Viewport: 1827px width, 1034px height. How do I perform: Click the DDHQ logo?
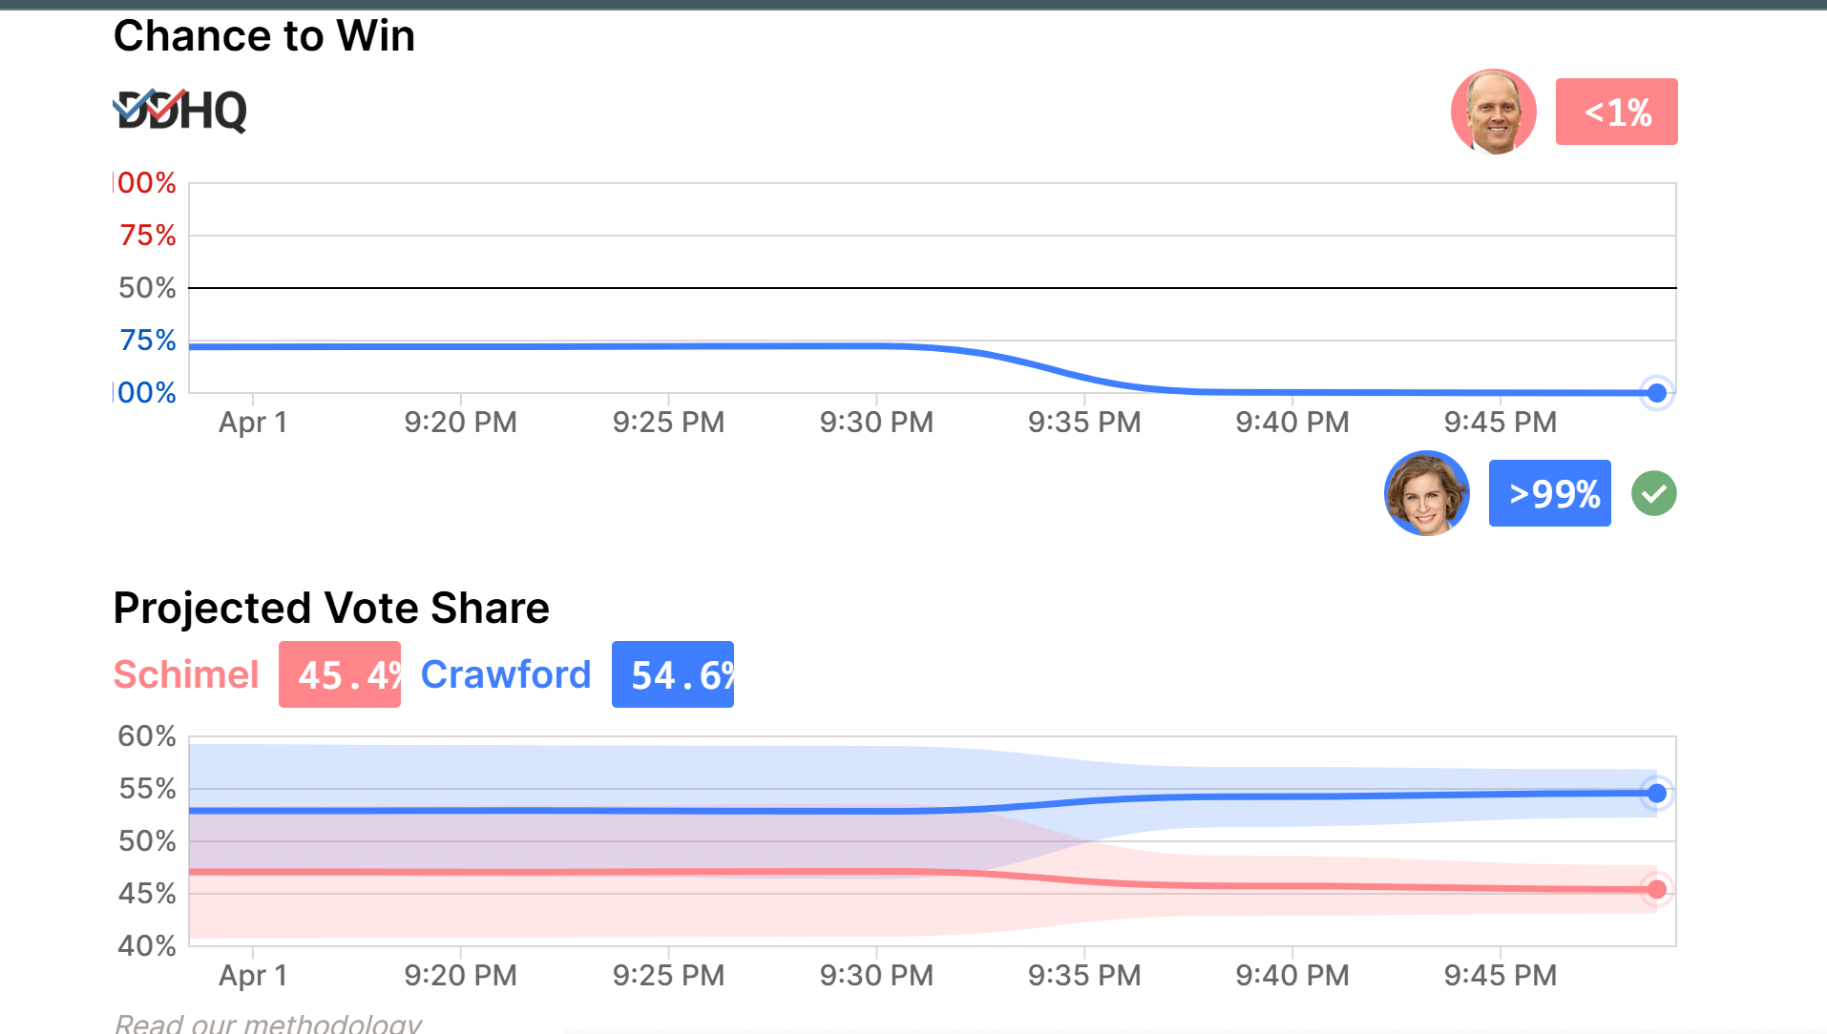click(x=180, y=111)
